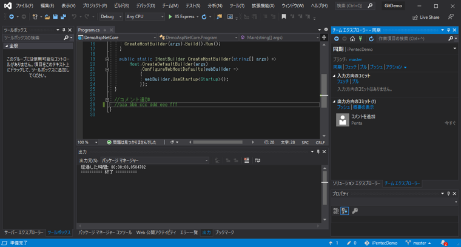Click the 概要の表示 link under outgoing commits
461x247 pixels.
pyautogui.click(x=363, y=107)
